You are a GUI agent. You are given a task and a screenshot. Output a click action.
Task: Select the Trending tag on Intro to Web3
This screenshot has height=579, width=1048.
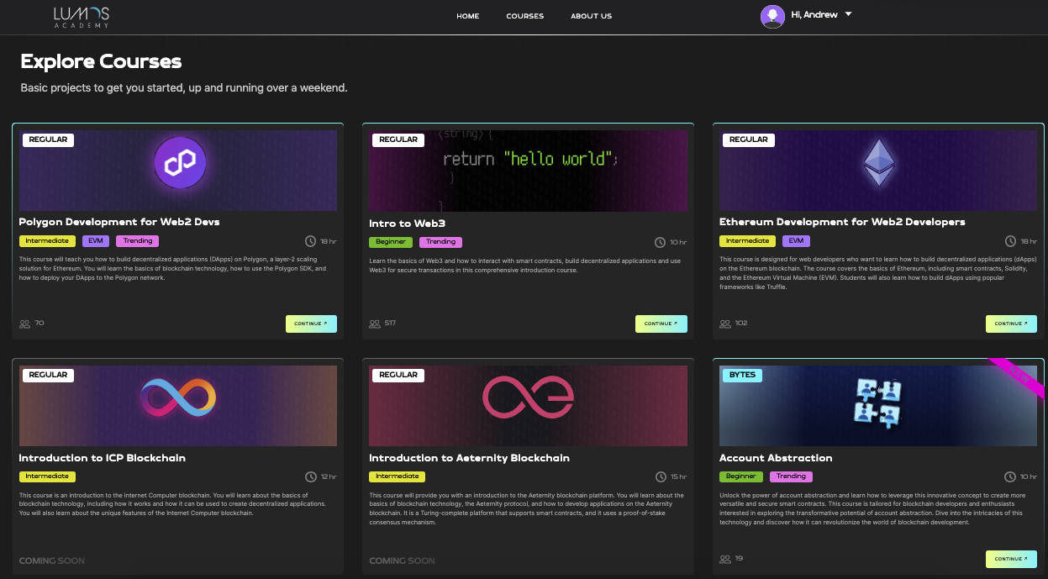pyautogui.click(x=440, y=242)
